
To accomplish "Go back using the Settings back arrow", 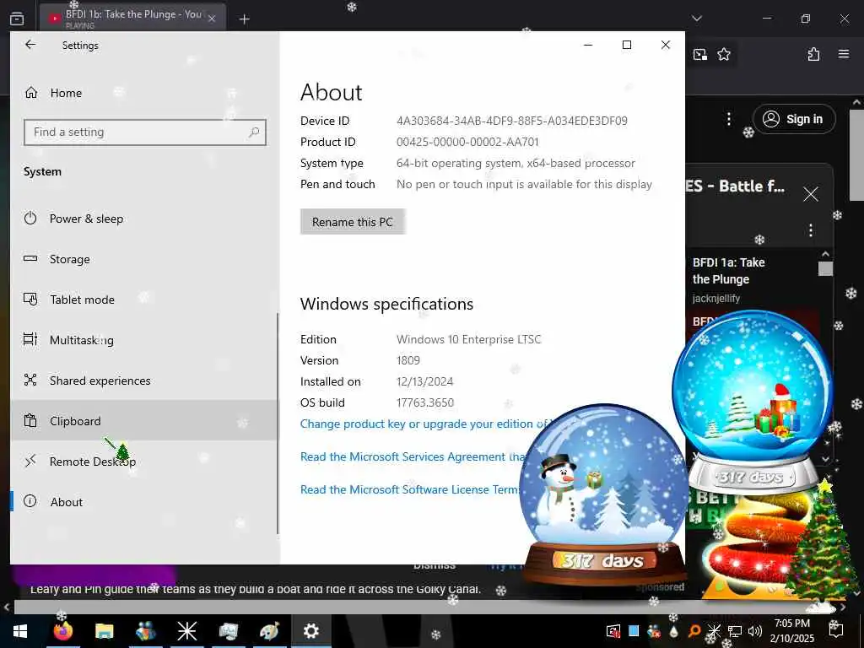I will (30, 45).
